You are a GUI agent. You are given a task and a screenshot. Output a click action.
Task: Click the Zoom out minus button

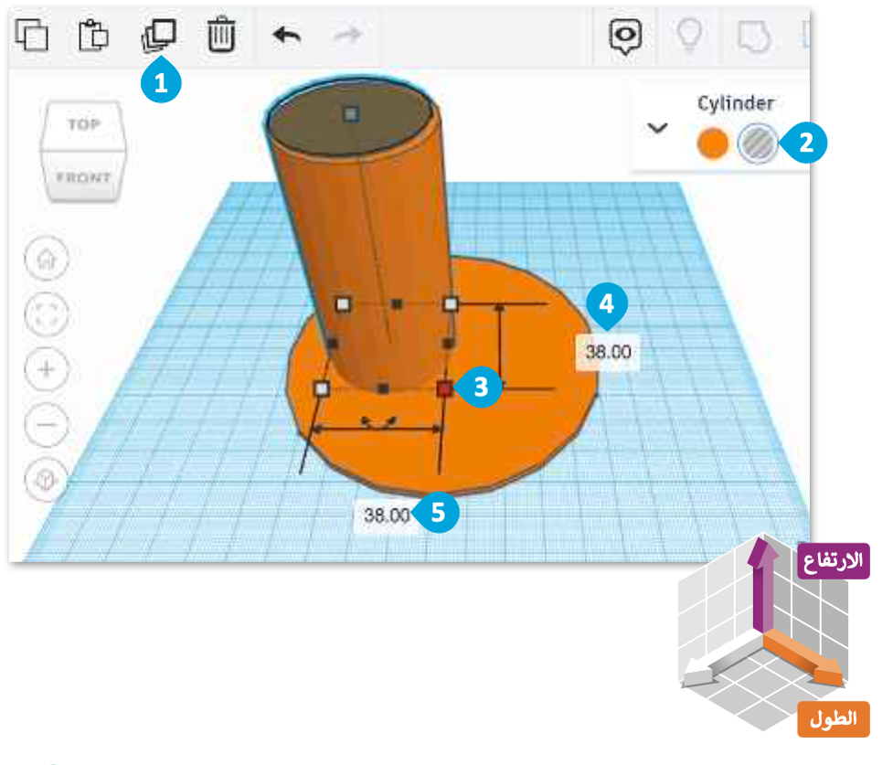click(x=46, y=424)
